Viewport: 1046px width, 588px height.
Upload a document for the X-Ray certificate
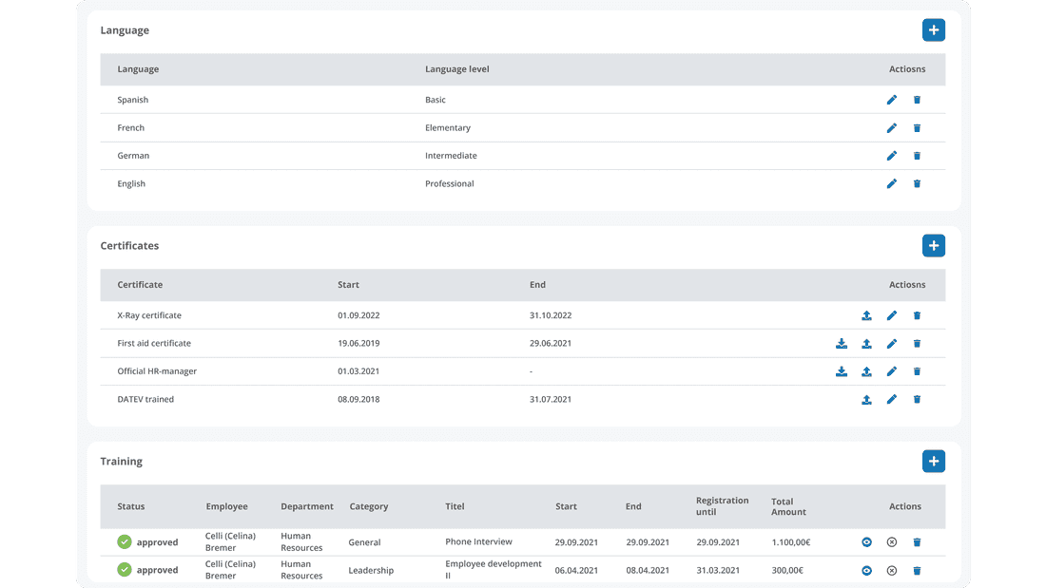[x=866, y=314]
